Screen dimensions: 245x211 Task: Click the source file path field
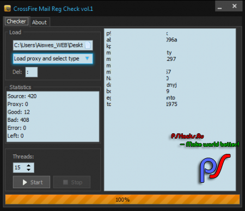[x=53, y=45]
